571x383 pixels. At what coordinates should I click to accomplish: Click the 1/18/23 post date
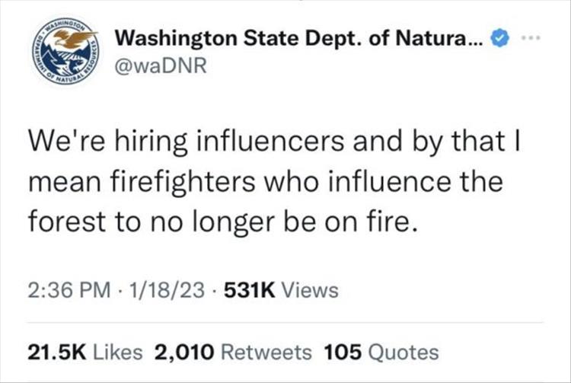coord(158,289)
